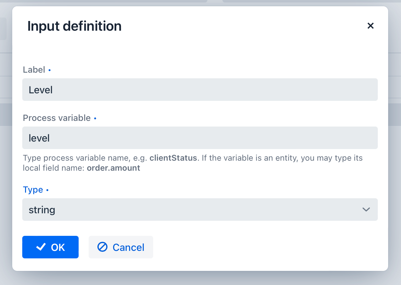Viewport: 401px width, 285px height.
Task: Cancel the input definition
Action: (x=121, y=247)
